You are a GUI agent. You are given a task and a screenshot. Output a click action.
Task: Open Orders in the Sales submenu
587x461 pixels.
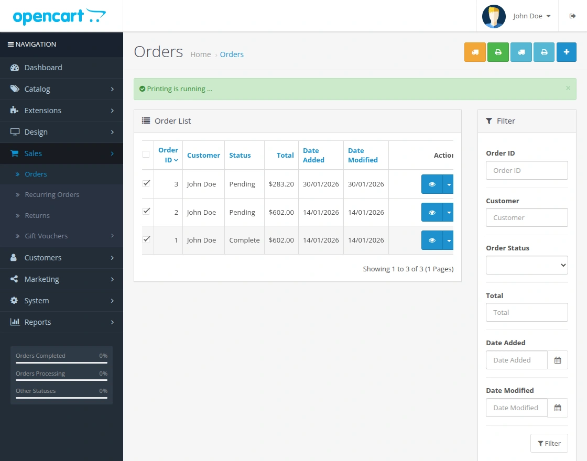(x=61, y=174)
